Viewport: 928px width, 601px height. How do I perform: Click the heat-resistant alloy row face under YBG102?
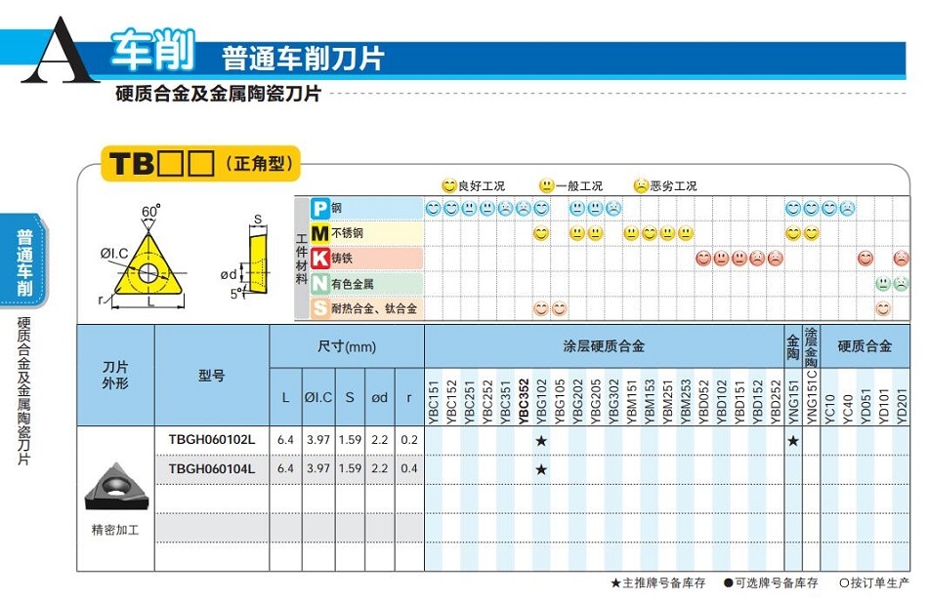point(541,308)
